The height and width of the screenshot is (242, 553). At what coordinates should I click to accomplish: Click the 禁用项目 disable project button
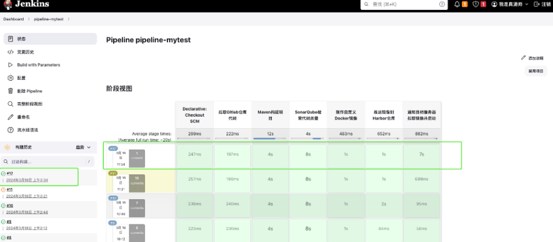[x=536, y=71]
